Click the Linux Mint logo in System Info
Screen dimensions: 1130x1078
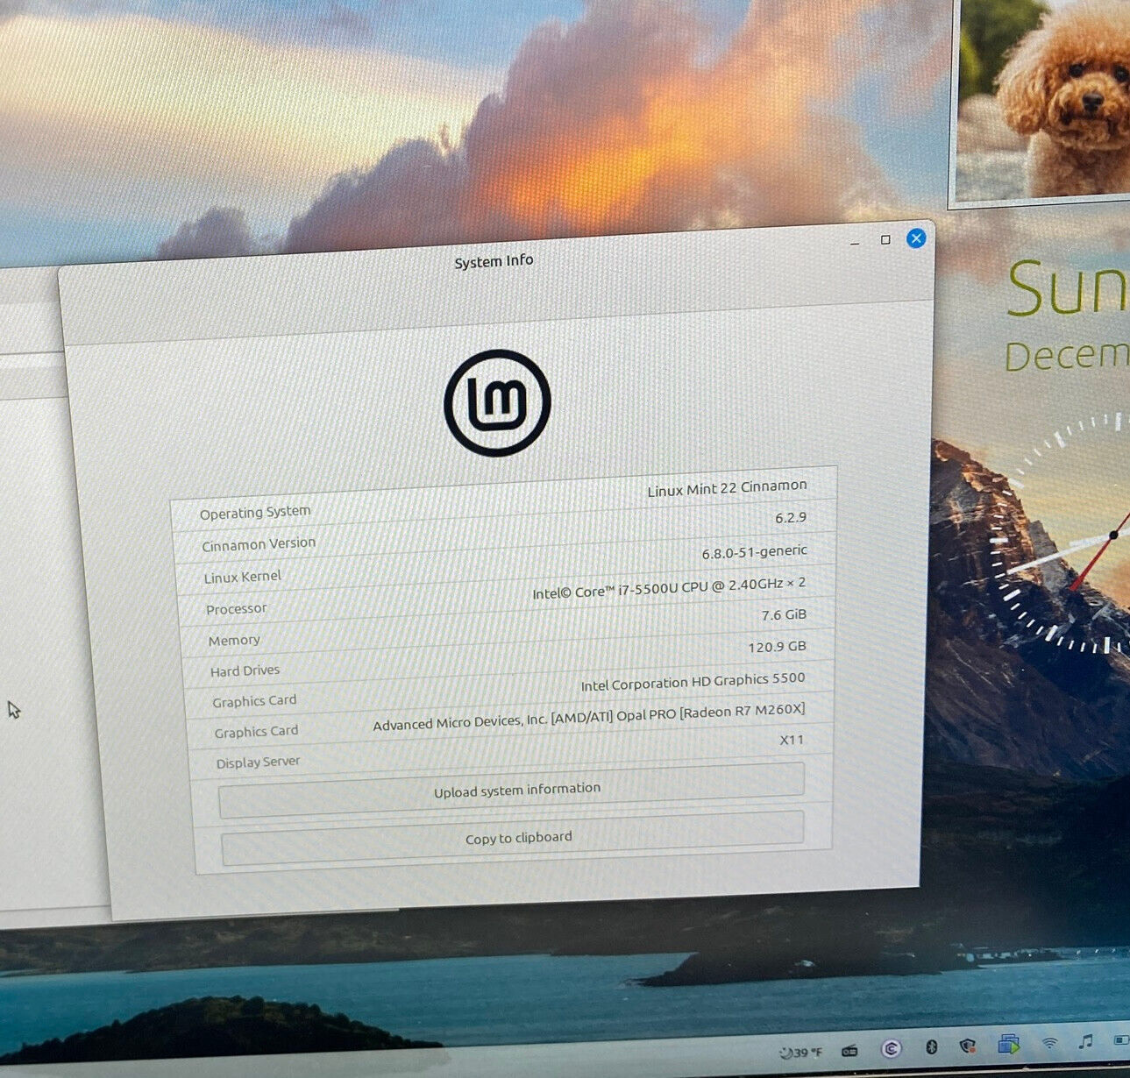tap(497, 402)
